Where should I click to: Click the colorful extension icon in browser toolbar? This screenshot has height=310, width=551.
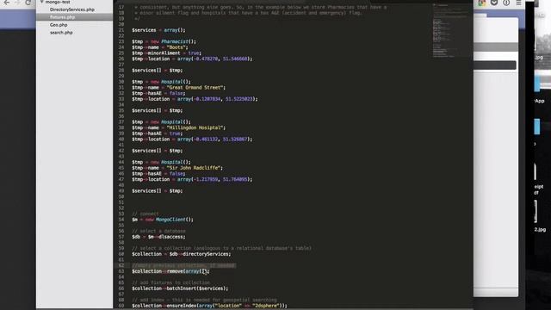click(x=481, y=3)
